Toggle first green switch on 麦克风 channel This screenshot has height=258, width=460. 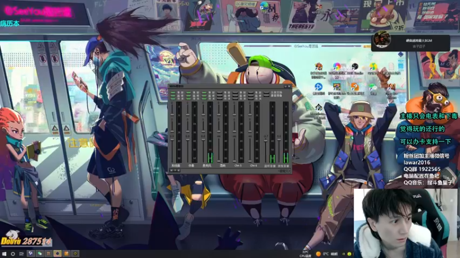[x=204, y=92]
